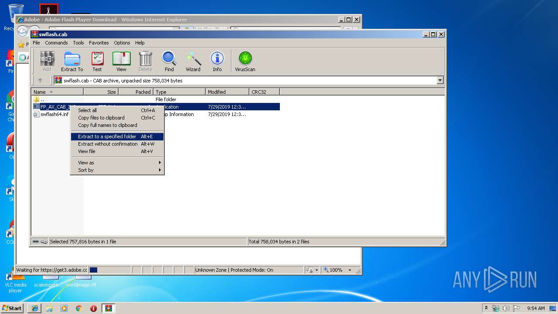Click the greyed Delete trash icon
558x314 pixels.
145,61
